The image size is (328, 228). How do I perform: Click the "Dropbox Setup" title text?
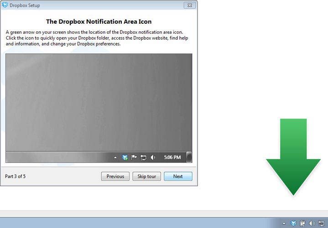(x=25, y=5)
